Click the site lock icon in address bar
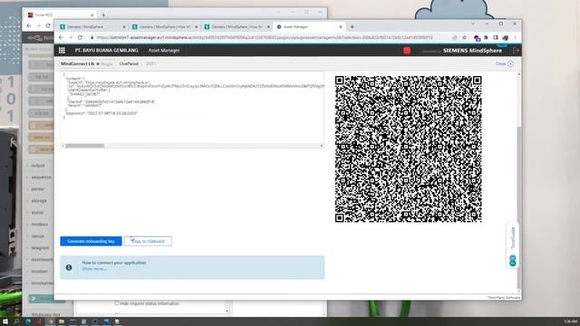Image resolution: width=580 pixels, height=326 pixels. click(92, 37)
